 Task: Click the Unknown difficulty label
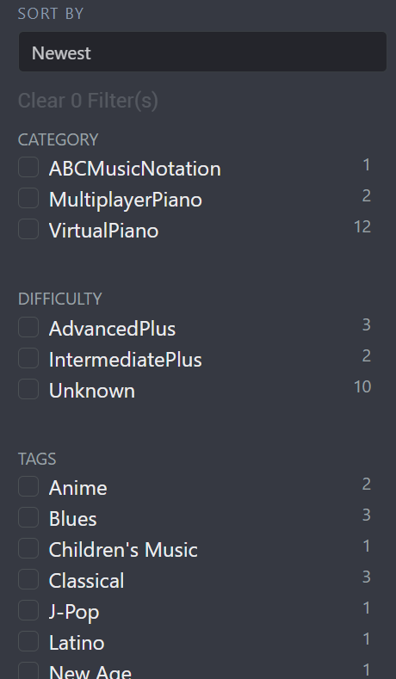[92, 391]
